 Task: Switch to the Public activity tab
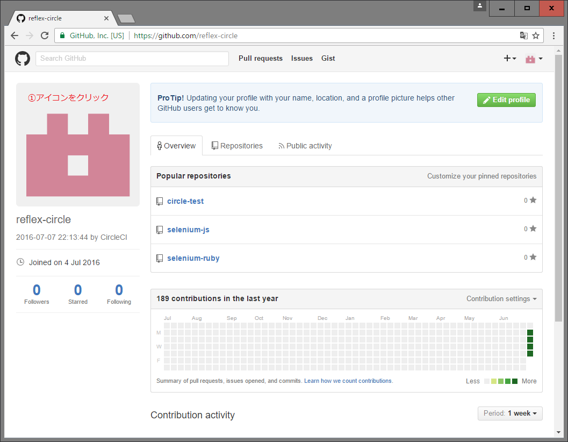click(305, 146)
